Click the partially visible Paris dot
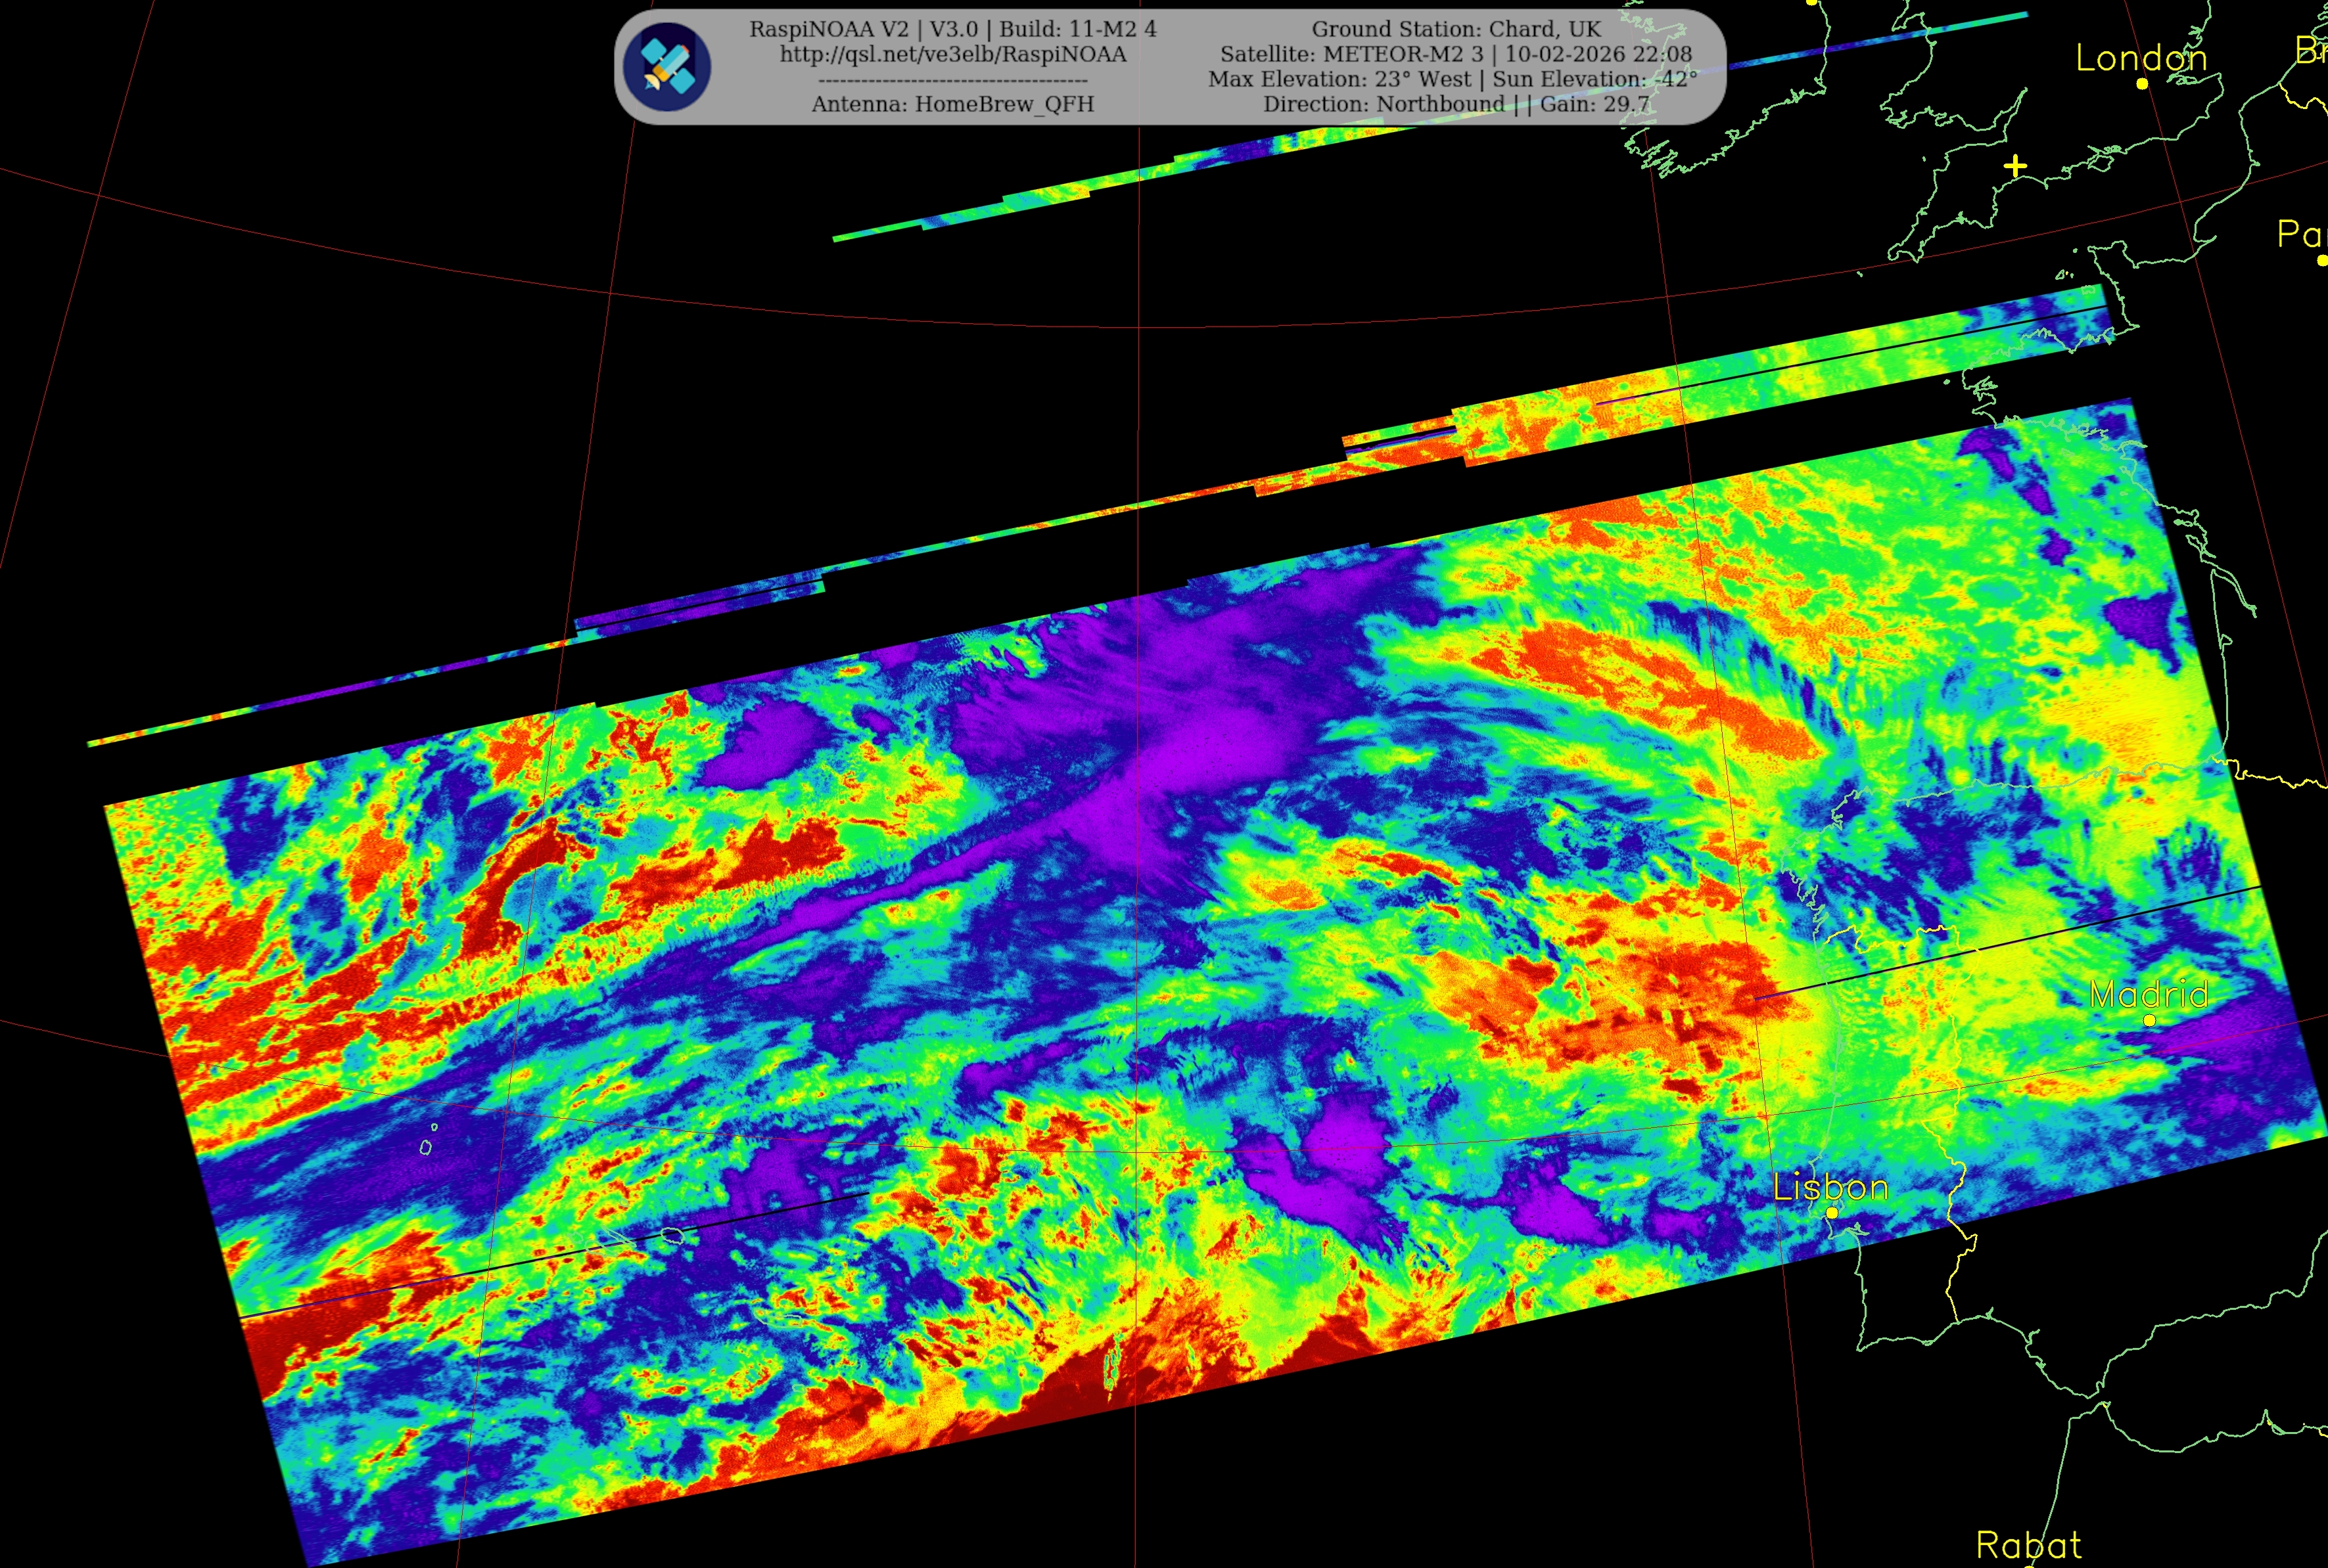Image resolution: width=2328 pixels, height=1568 pixels. coord(2322,260)
